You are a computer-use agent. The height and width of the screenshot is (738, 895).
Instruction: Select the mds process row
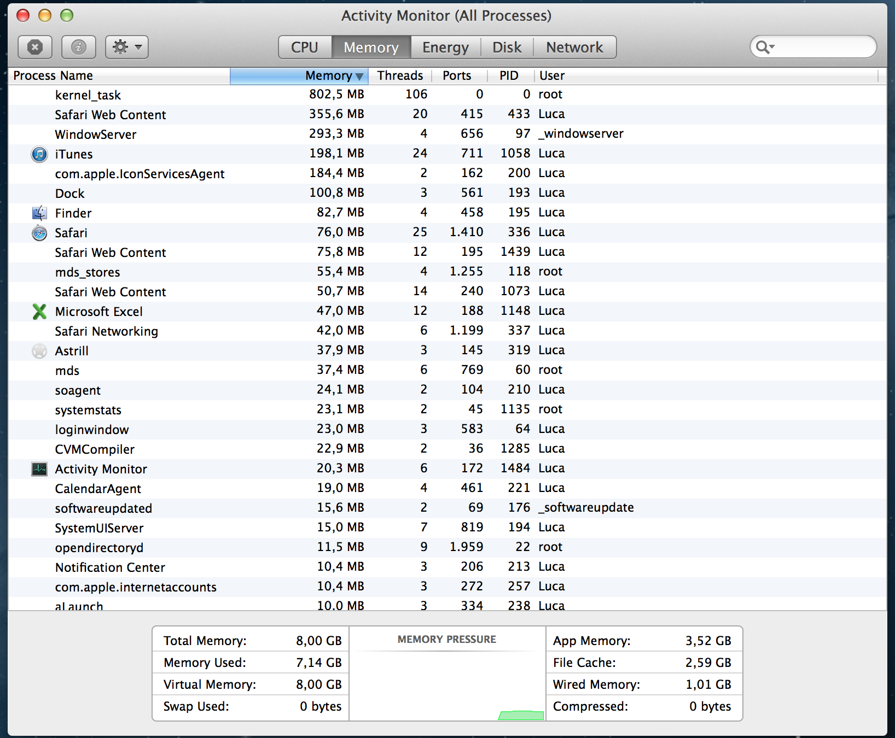pos(447,371)
